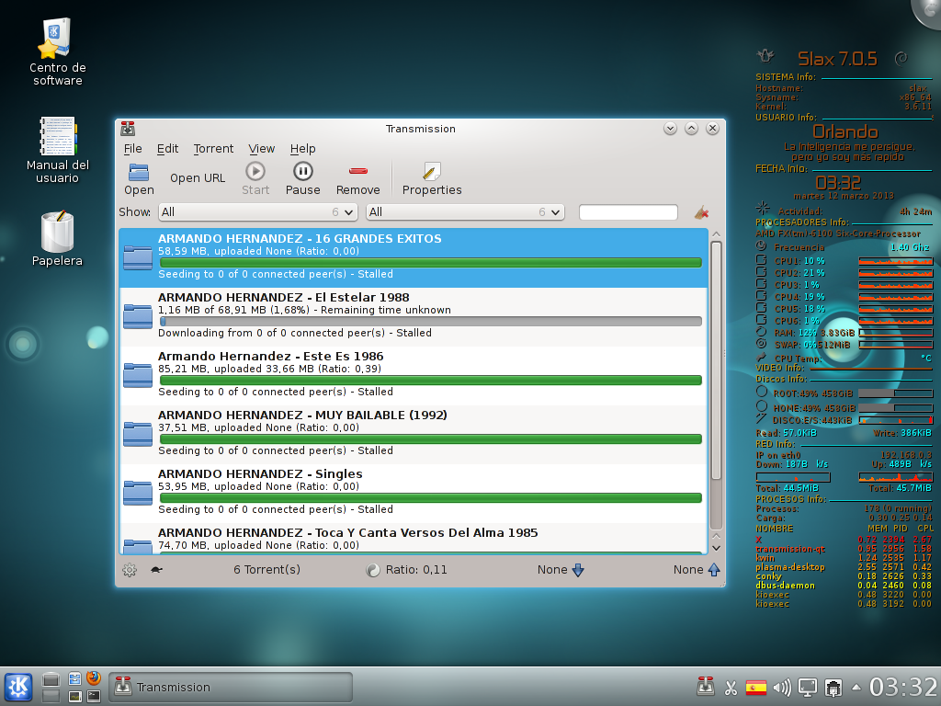This screenshot has width=941, height=706.
Task: Click folder icon of MUY BAILABLE torrent
Action: pyautogui.click(x=138, y=434)
